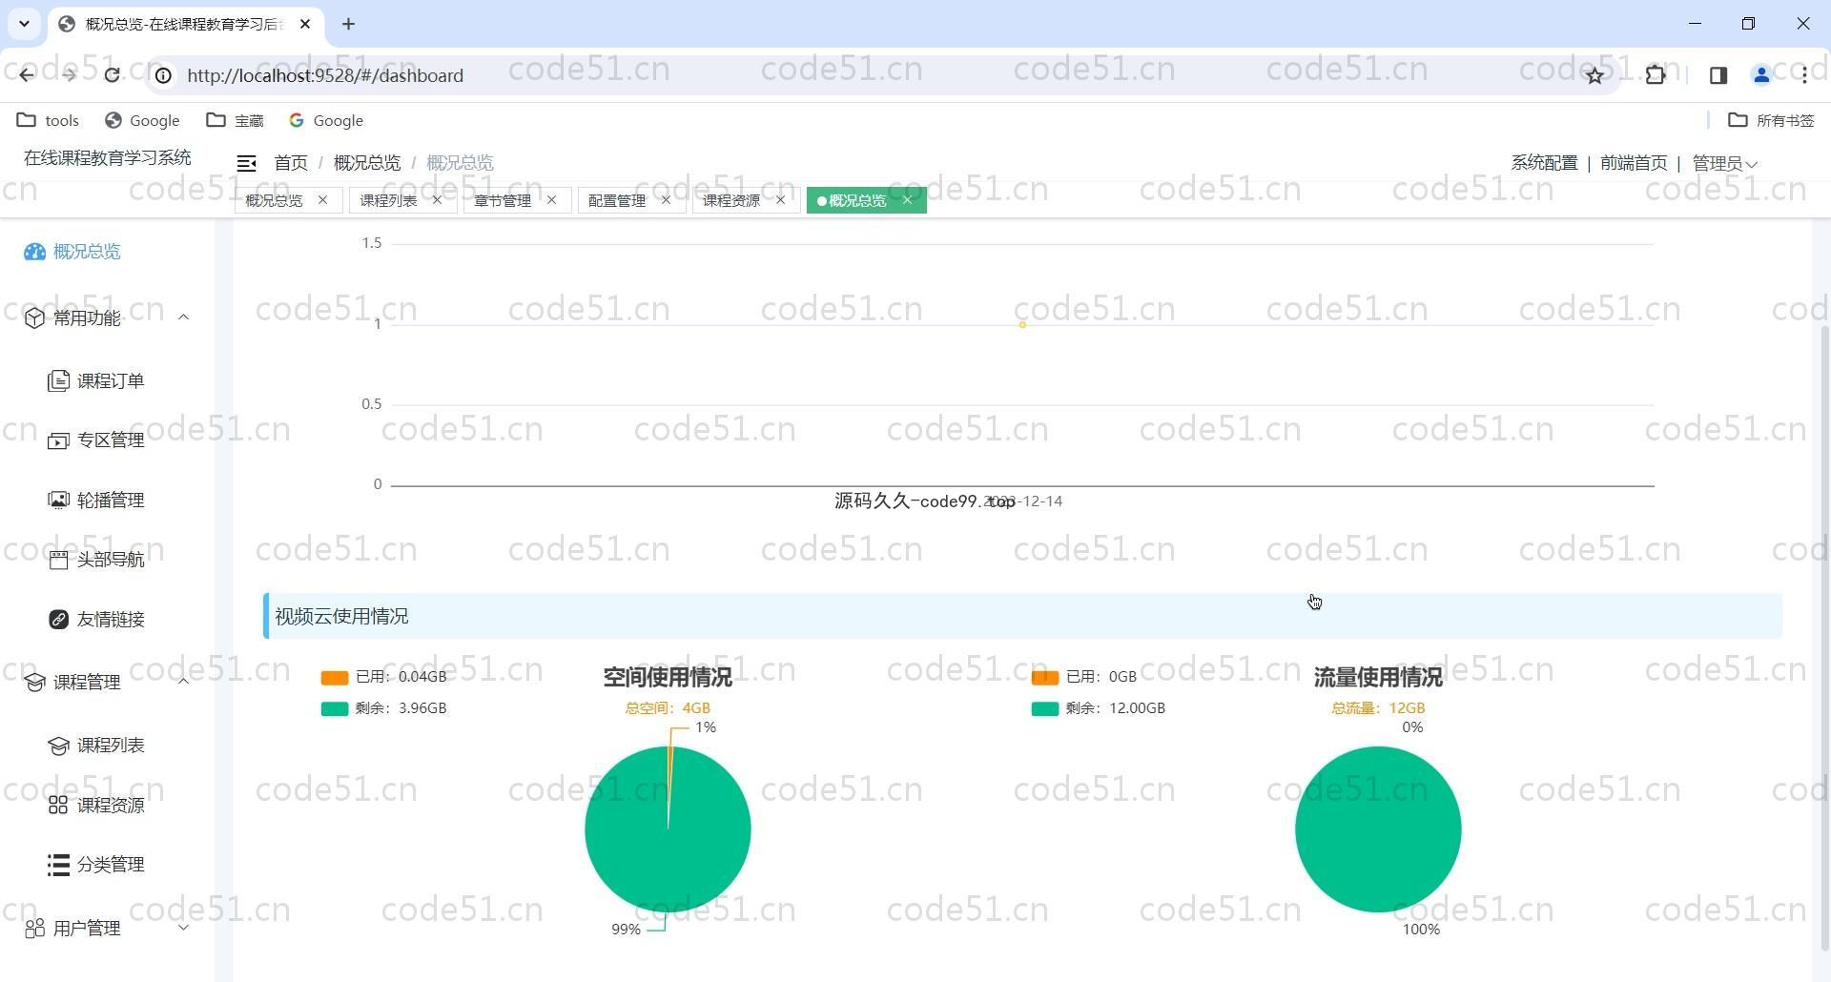Close the 课程资源 tab

coord(780,200)
